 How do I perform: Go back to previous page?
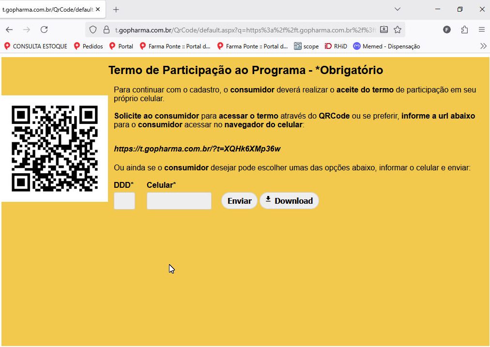point(9,30)
